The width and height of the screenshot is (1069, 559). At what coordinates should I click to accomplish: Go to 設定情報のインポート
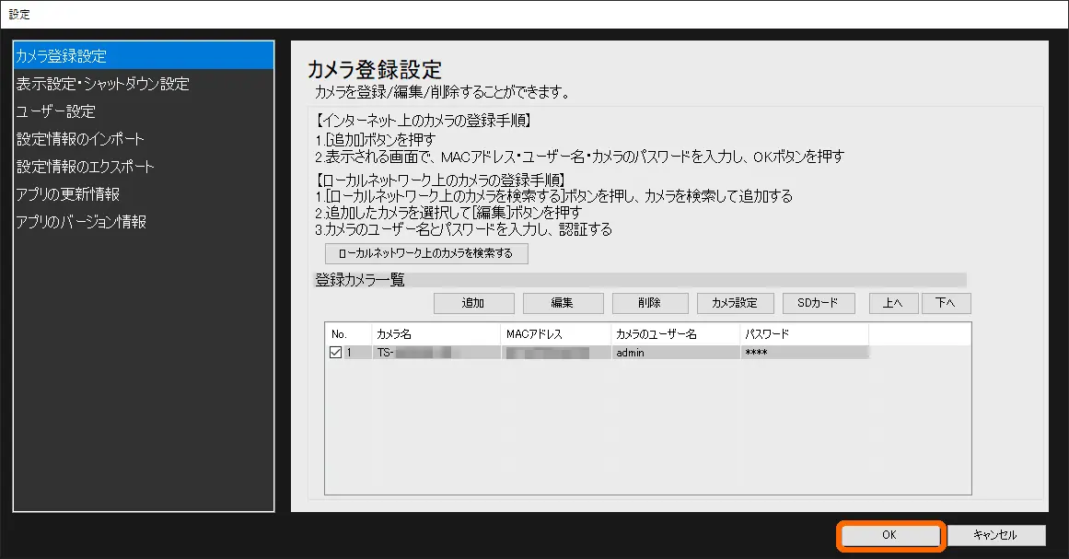click(x=80, y=139)
